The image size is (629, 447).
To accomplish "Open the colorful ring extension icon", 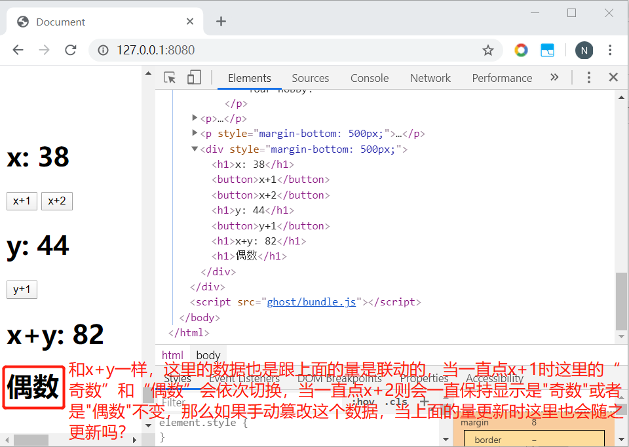I will coord(521,50).
